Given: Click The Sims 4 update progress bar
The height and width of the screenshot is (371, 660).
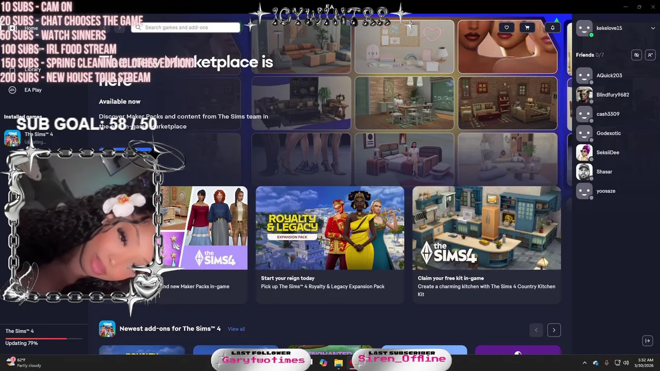Looking at the screenshot, I should (x=44, y=339).
